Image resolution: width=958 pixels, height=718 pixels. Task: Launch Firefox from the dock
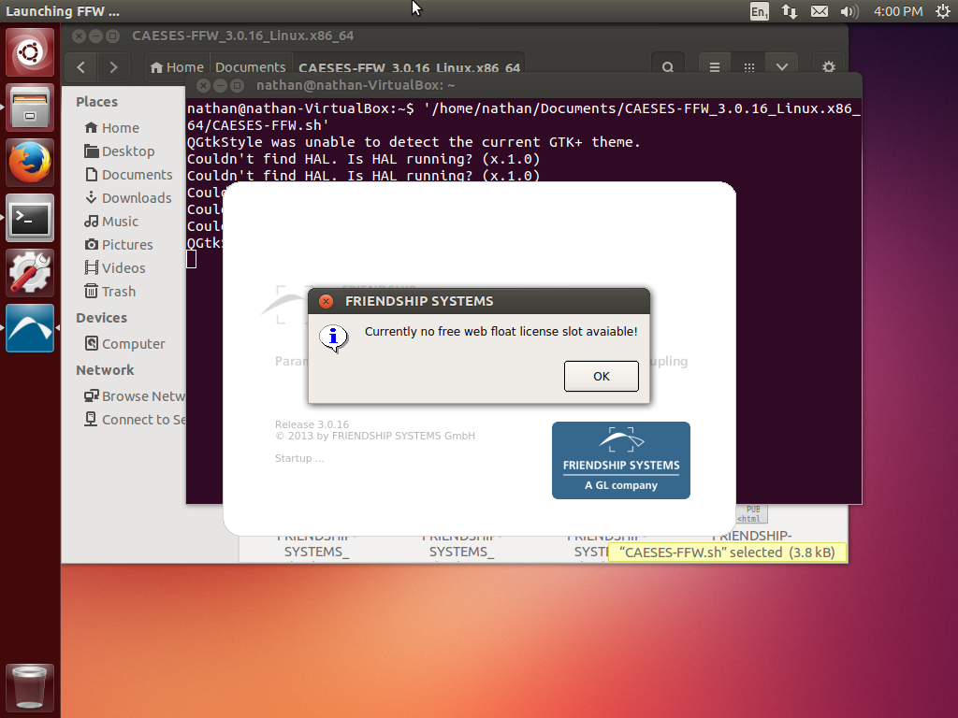30,163
